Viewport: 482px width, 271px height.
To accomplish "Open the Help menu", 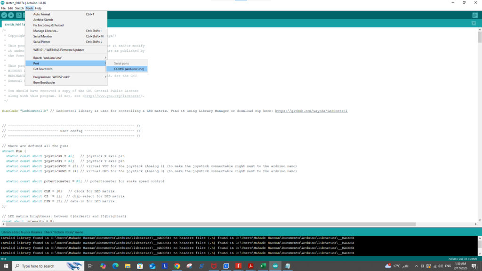I will pos(38,8).
